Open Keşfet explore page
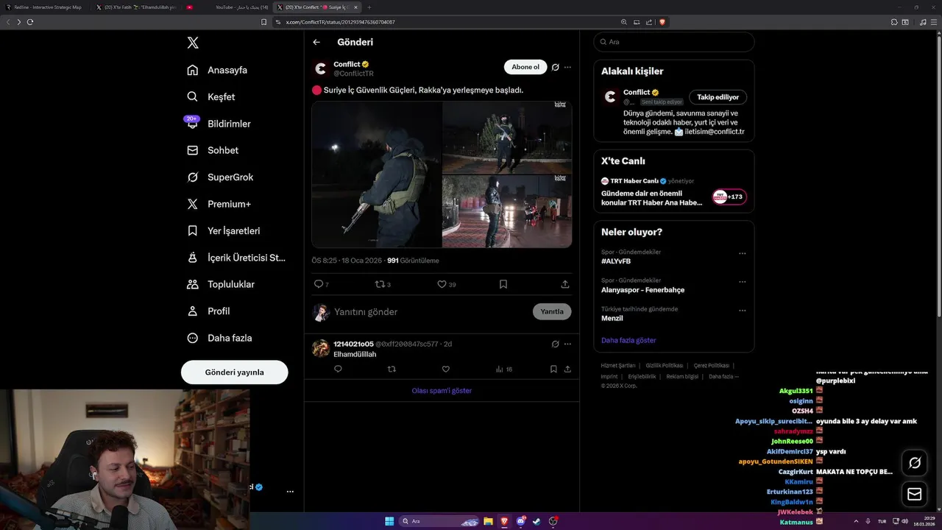Image resolution: width=942 pixels, height=530 pixels. [x=211, y=96]
